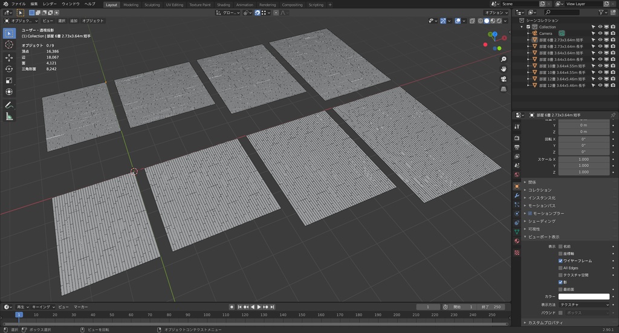Expand the コレクション panel section
This screenshot has height=333, width=619.
pos(540,190)
